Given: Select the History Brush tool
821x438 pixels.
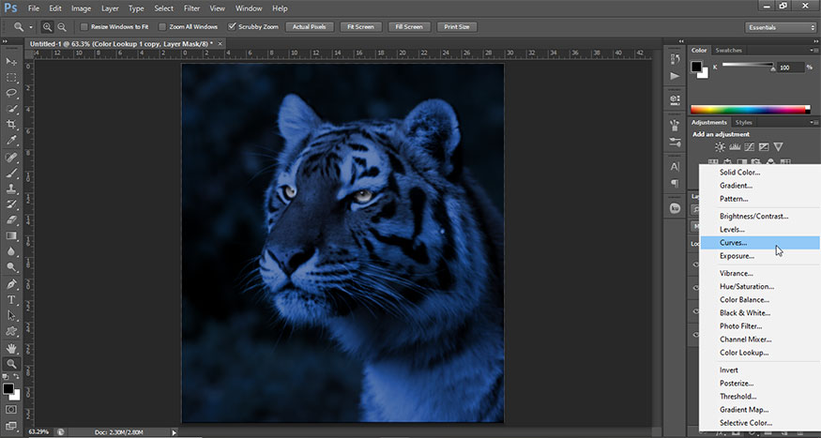Looking at the screenshot, I should (x=11, y=204).
